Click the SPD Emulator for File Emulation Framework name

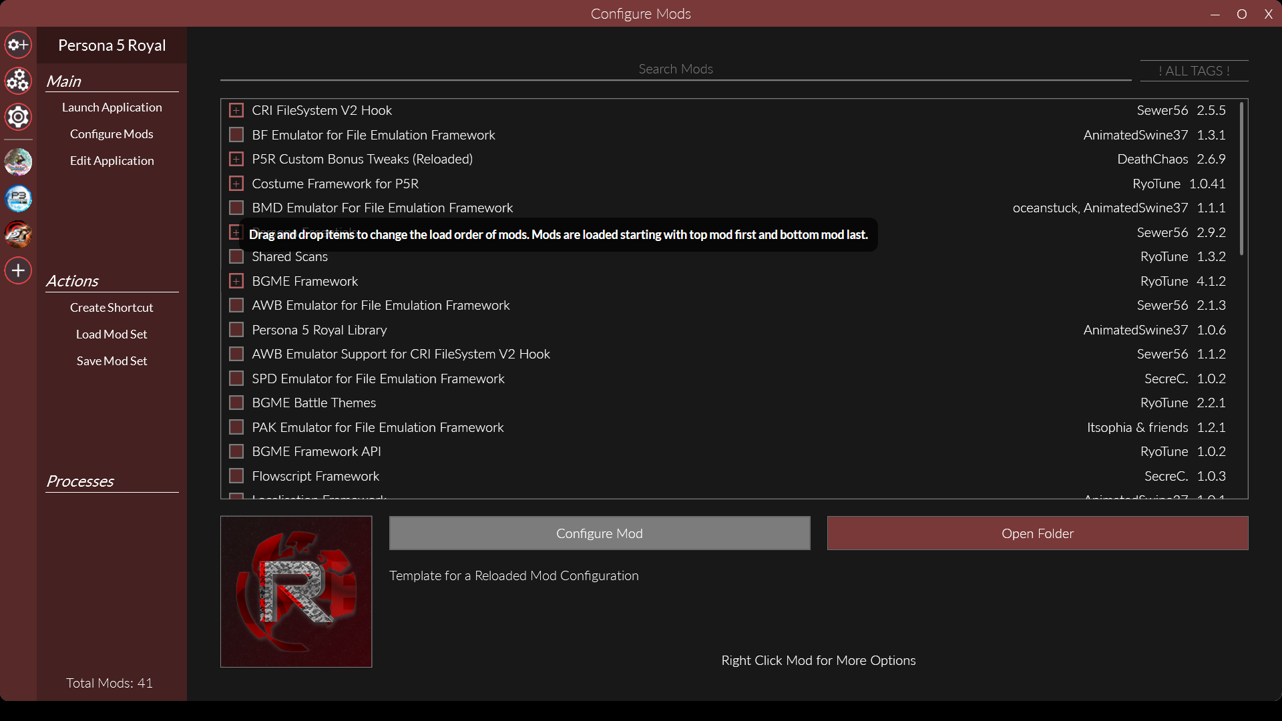378,379
